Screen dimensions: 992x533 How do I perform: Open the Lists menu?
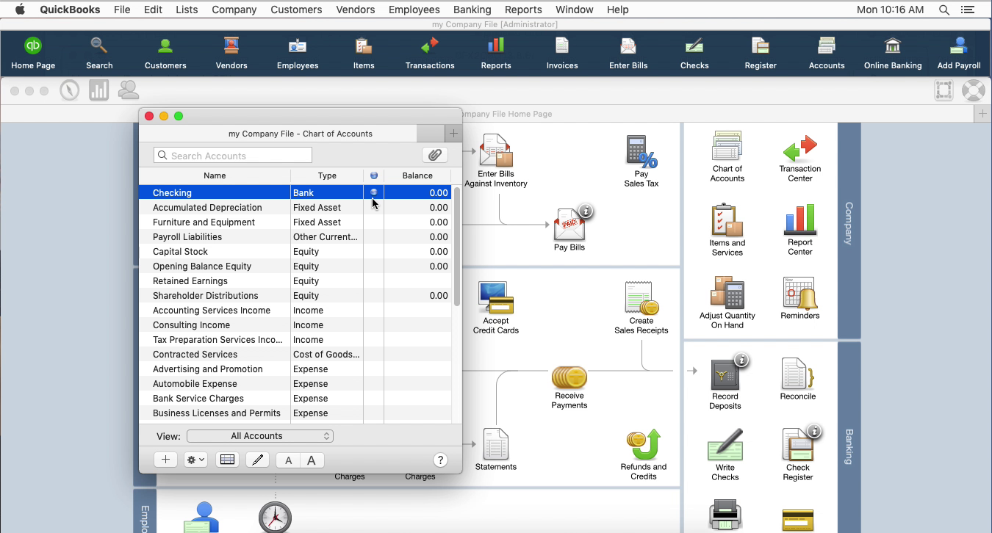point(187,10)
